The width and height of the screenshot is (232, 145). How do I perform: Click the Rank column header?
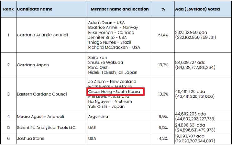[x=8, y=9]
